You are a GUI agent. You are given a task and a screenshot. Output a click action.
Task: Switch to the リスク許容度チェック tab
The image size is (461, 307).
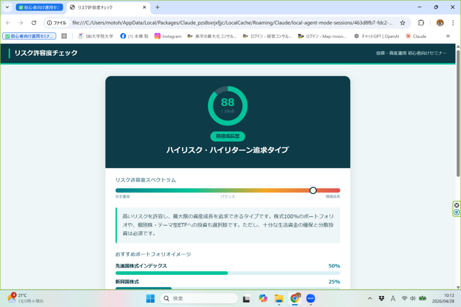106,7
